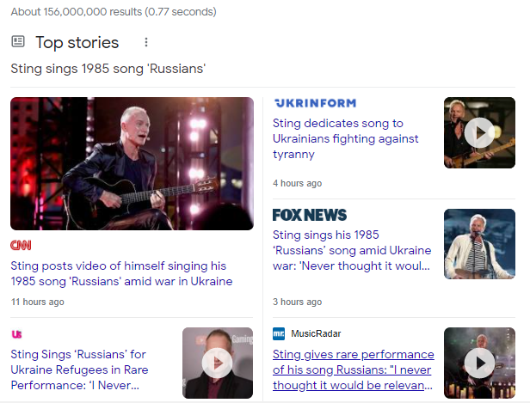Click 'Sting sings 1985 song Russians' topic
The height and width of the screenshot is (403, 530).
(x=108, y=68)
